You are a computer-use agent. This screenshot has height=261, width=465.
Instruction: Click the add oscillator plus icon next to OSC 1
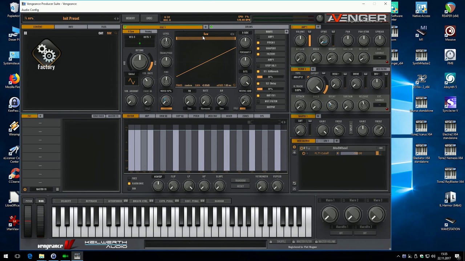pyautogui.click(x=206, y=27)
